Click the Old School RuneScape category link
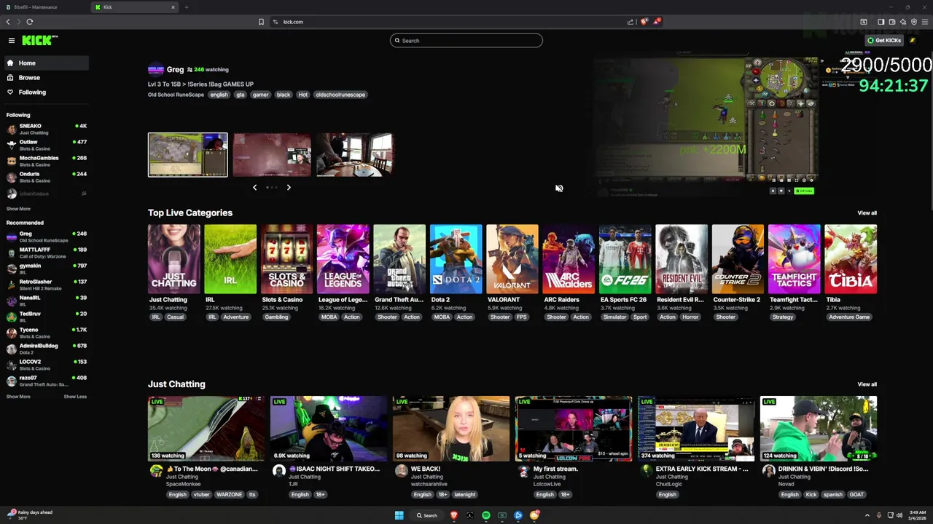The height and width of the screenshot is (524, 933). point(176,95)
